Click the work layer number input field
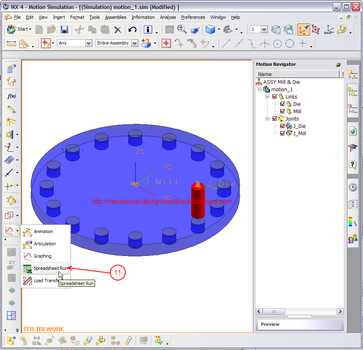 [x=255, y=29]
